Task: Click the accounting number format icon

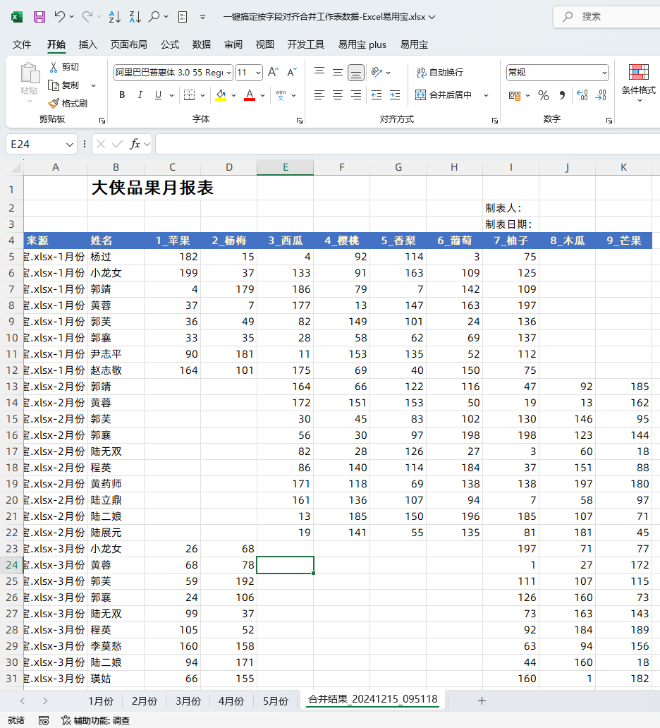Action: tap(515, 96)
